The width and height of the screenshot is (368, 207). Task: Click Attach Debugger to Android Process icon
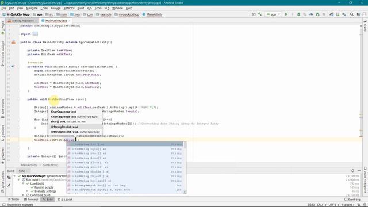[x=317, y=14]
